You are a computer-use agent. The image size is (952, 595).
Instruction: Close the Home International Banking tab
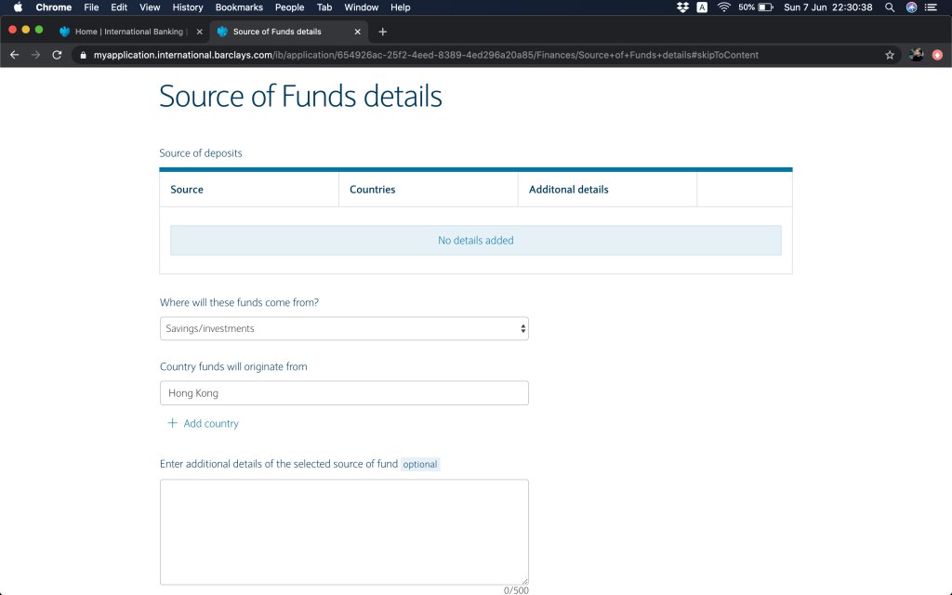coord(199,32)
